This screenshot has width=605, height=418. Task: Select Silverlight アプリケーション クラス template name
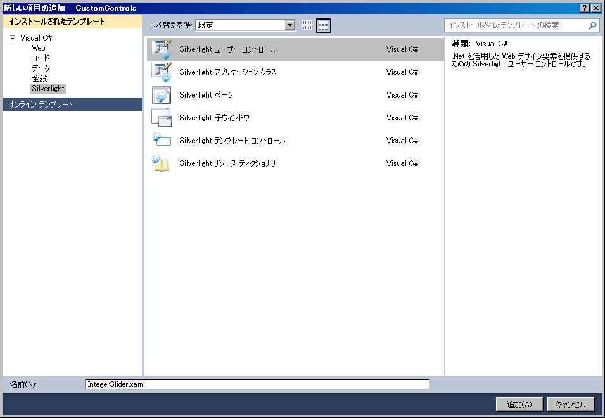(227, 72)
